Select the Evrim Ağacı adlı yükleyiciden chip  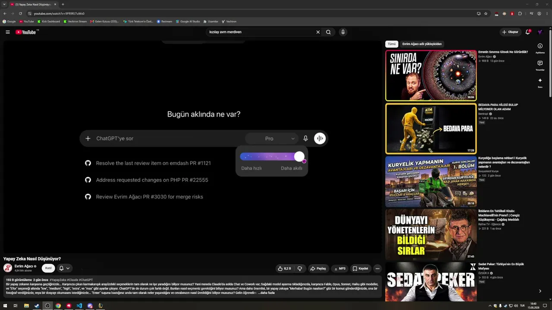click(x=422, y=44)
